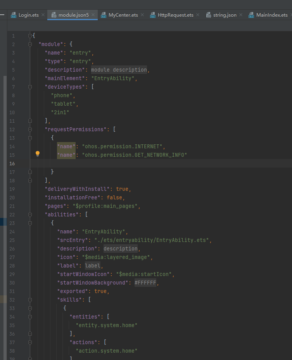Screen dimensions: 292x360
Task: Collapse the "entities" array fold marker
Action: pos(30,317)
